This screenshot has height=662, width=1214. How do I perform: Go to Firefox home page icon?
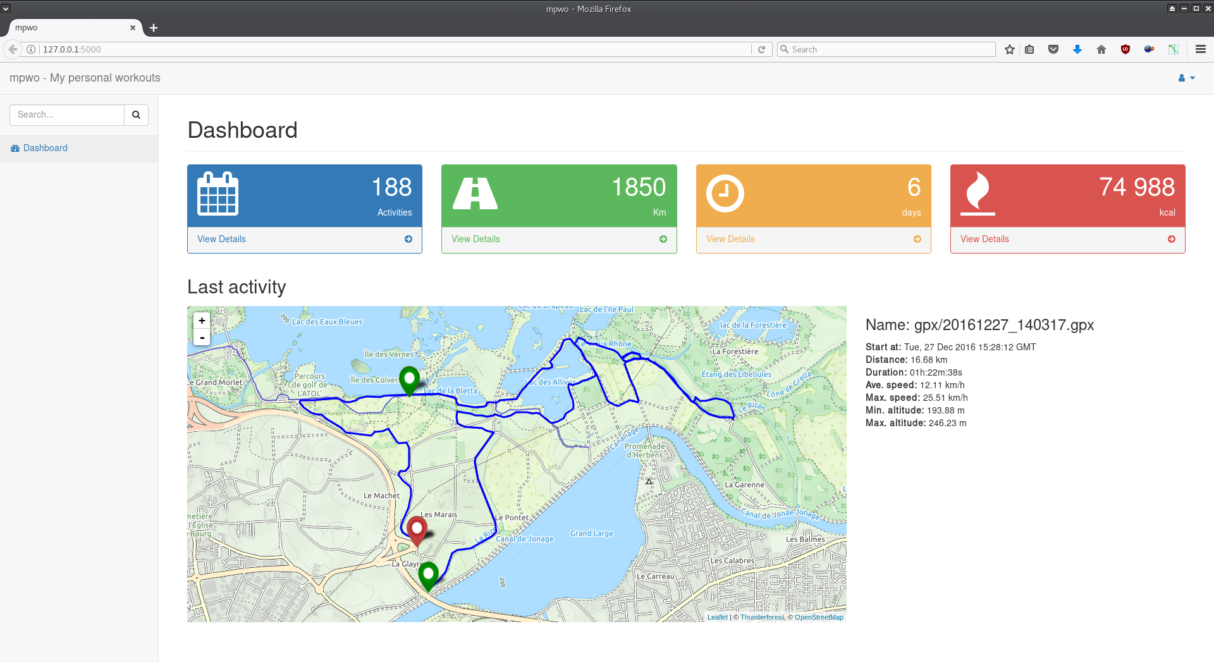pyautogui.click(x=1101, y=49)
